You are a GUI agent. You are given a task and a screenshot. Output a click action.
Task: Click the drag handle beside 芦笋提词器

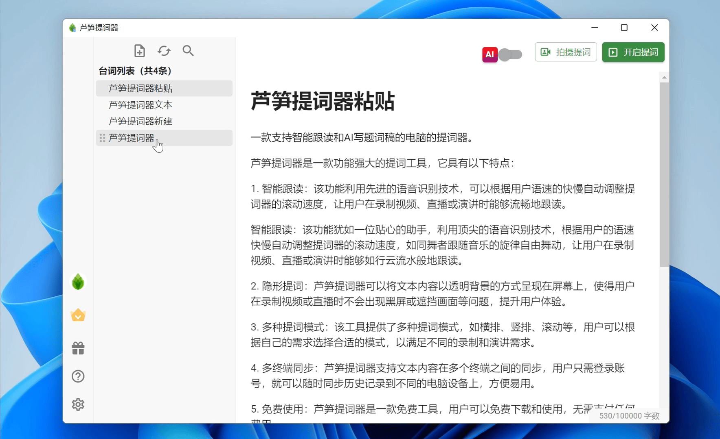(103, 138)
